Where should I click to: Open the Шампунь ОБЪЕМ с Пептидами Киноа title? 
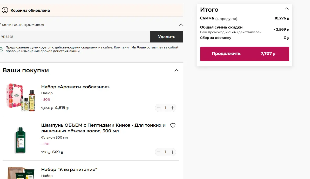tap(103, 128)
